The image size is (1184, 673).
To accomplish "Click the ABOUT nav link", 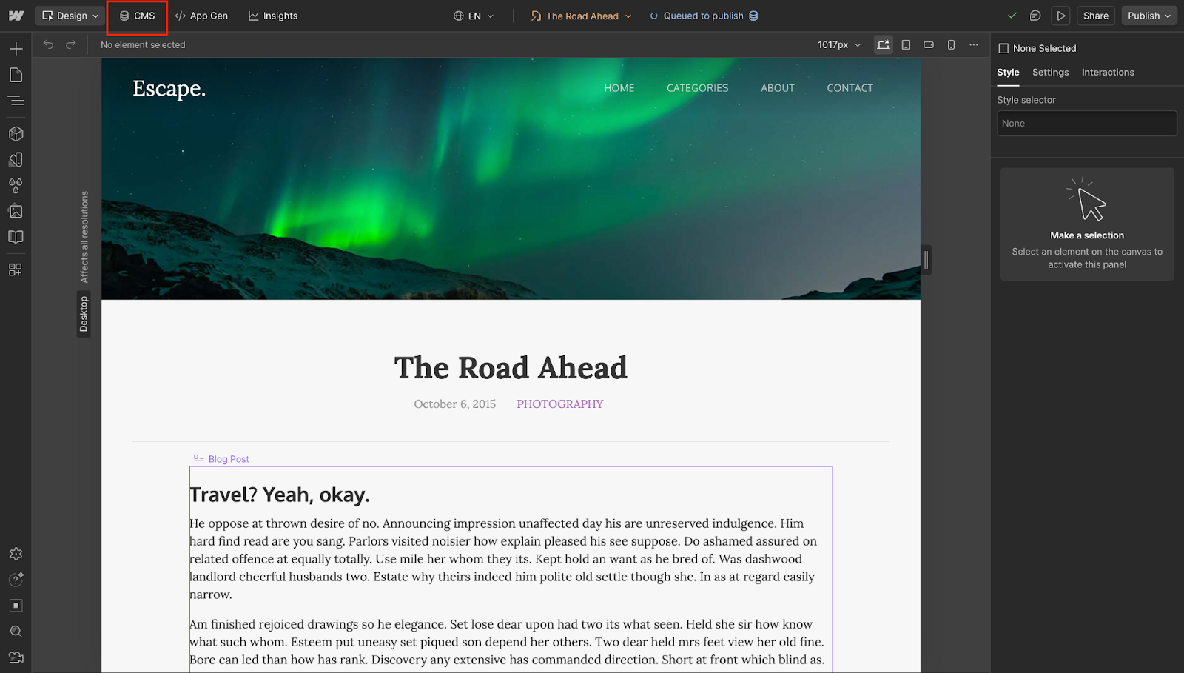I will pyautogui.click(x=777, y=88).
